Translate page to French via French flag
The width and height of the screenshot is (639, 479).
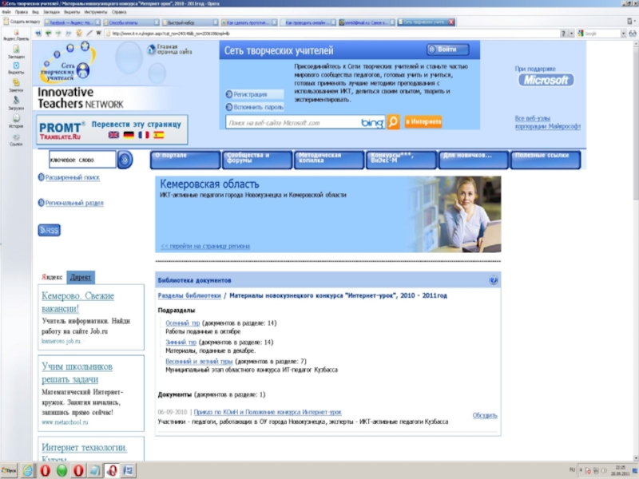click(x=144, y=135)
